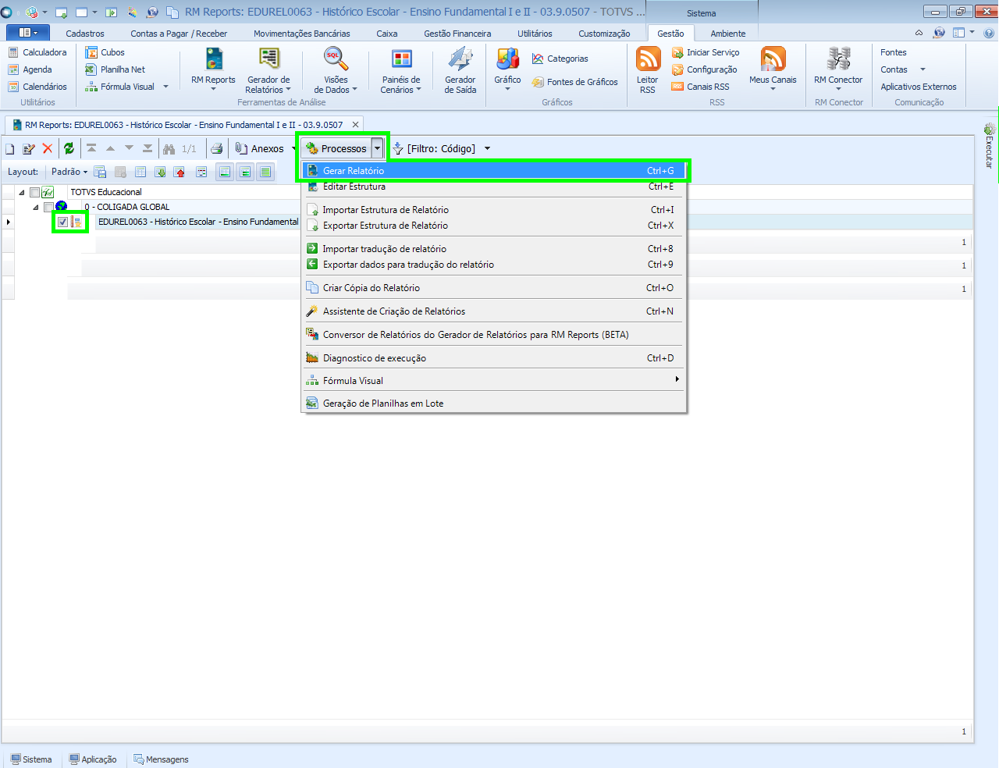Uncheck the EDUREL0063 report checkbox

(x=62, y=222)
